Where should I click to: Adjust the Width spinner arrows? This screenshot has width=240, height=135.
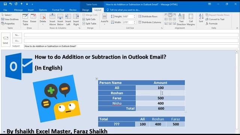click(x=135, y=22)
